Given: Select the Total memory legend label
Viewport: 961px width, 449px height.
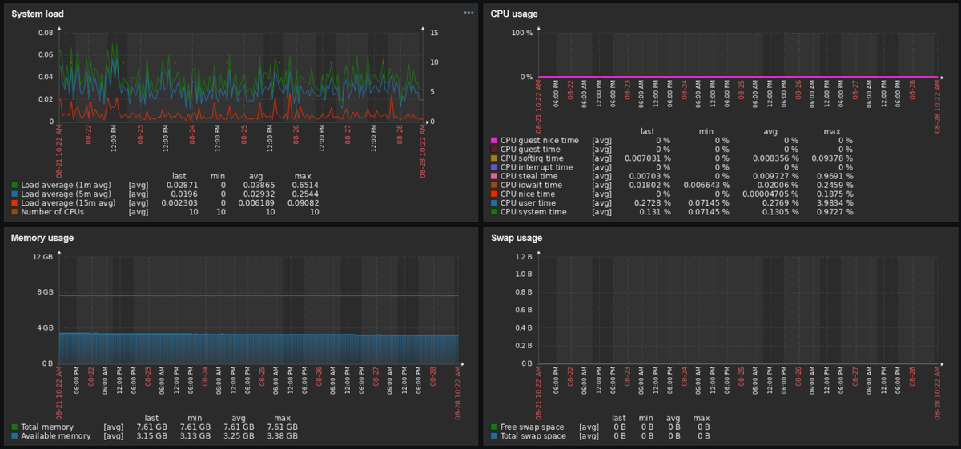Looking at the screenshot, I should pyautogui.click(x=48, y=427).
